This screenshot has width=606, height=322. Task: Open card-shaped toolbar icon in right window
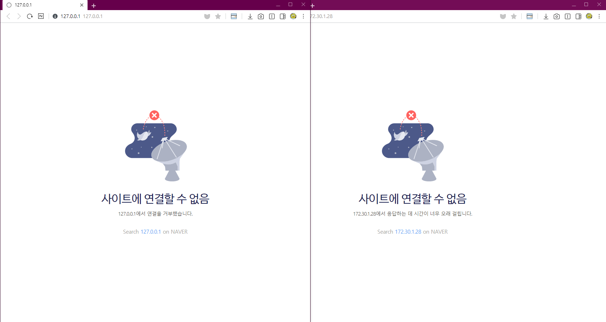pyautogui.click(x=530, y=16)
